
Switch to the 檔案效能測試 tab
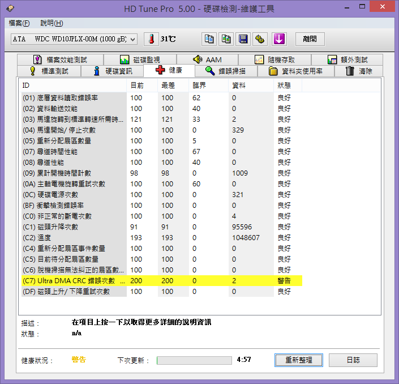click(x=61, y=60)
